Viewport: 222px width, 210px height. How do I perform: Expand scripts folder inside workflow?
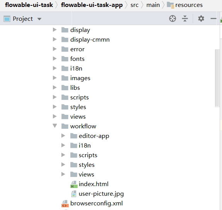(63, 155)
